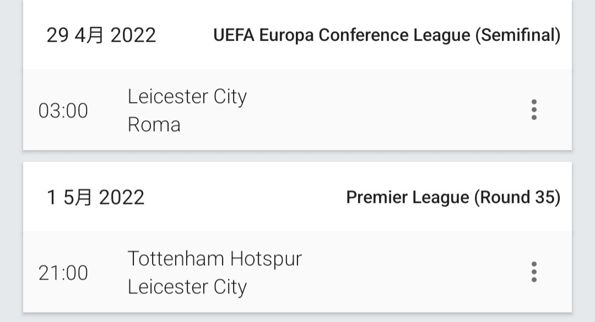Tap the 21:00 kickoff time

pos(63,273)
